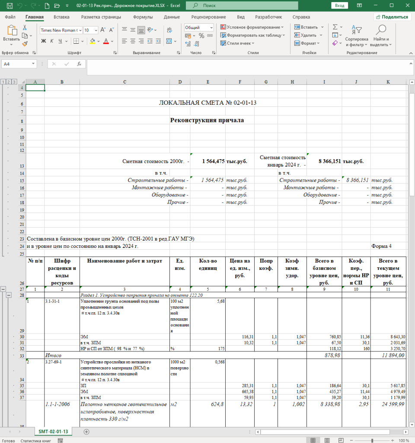The height and width of the screenshot is (443, 415).
Task: Apply percent style icon
Action: (x=201, y=35)
